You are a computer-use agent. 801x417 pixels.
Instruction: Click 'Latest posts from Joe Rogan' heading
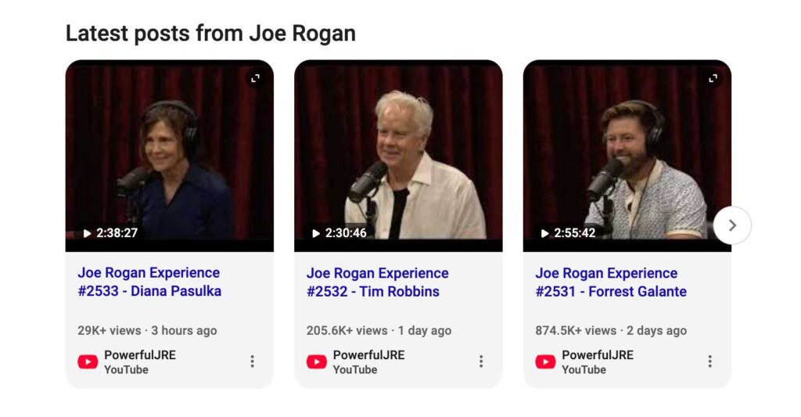click(x=210, y=34)
